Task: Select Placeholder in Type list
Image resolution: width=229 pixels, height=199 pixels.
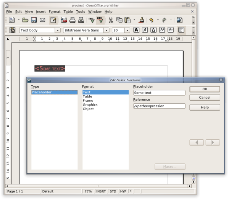Action: click(x=54, y=92)
